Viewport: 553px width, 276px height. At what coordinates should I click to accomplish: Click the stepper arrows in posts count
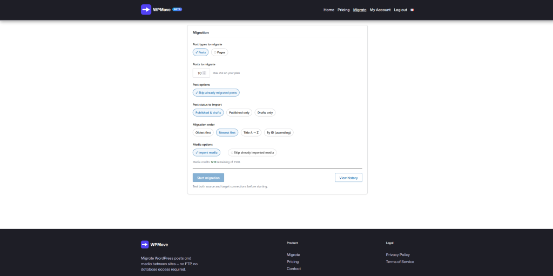(x=204, y=73)
